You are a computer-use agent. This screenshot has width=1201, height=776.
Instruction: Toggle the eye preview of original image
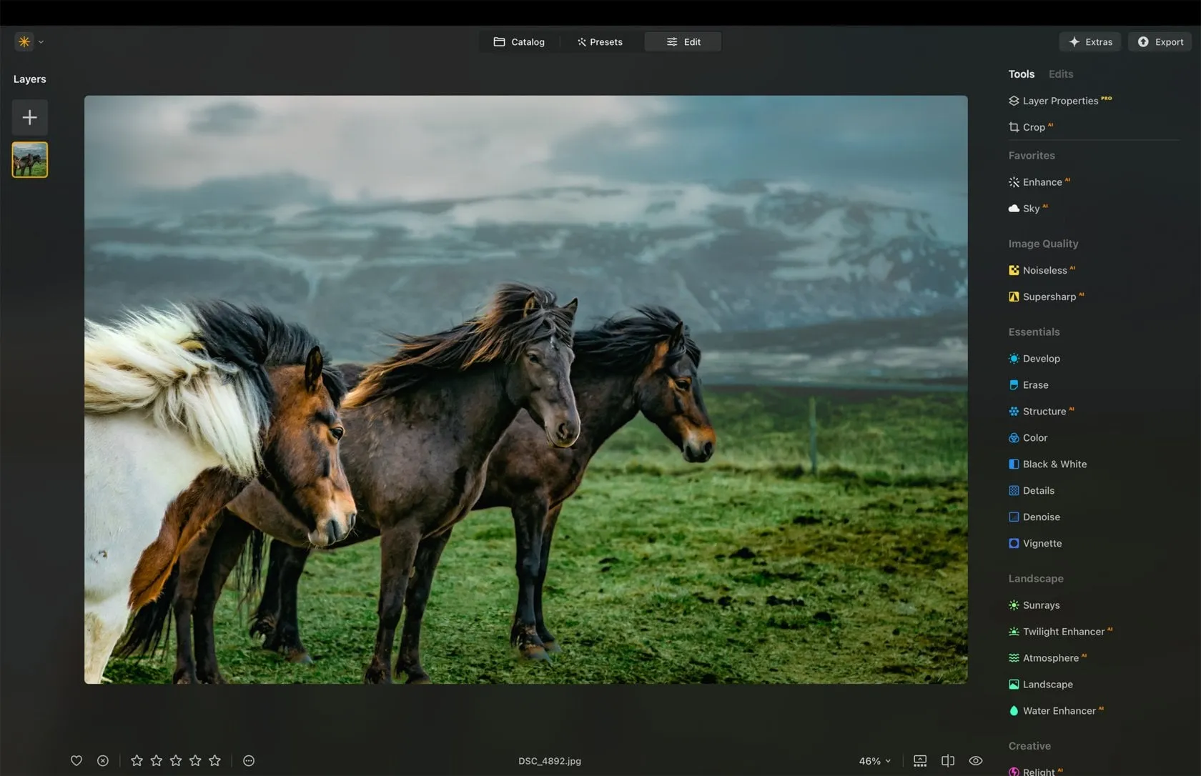[x=976, y=761]
